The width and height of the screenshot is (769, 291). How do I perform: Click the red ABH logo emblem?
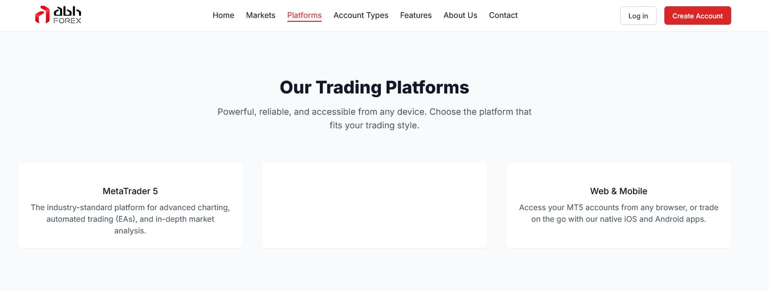(x=42, y=15)
